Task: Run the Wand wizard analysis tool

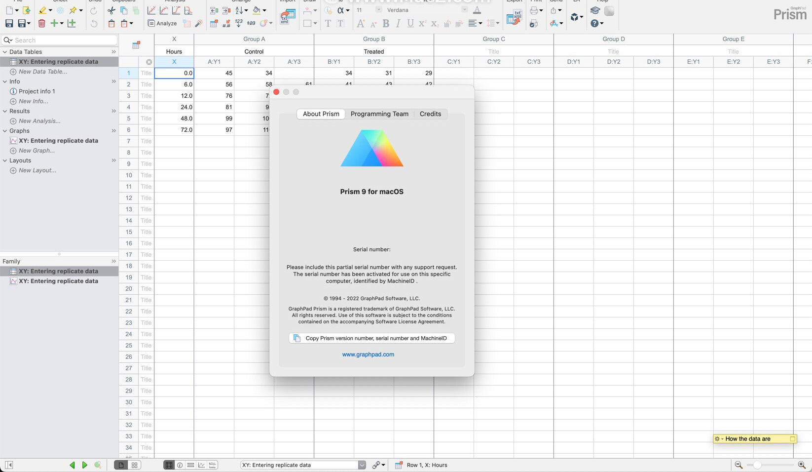Action: pos(199,23)
